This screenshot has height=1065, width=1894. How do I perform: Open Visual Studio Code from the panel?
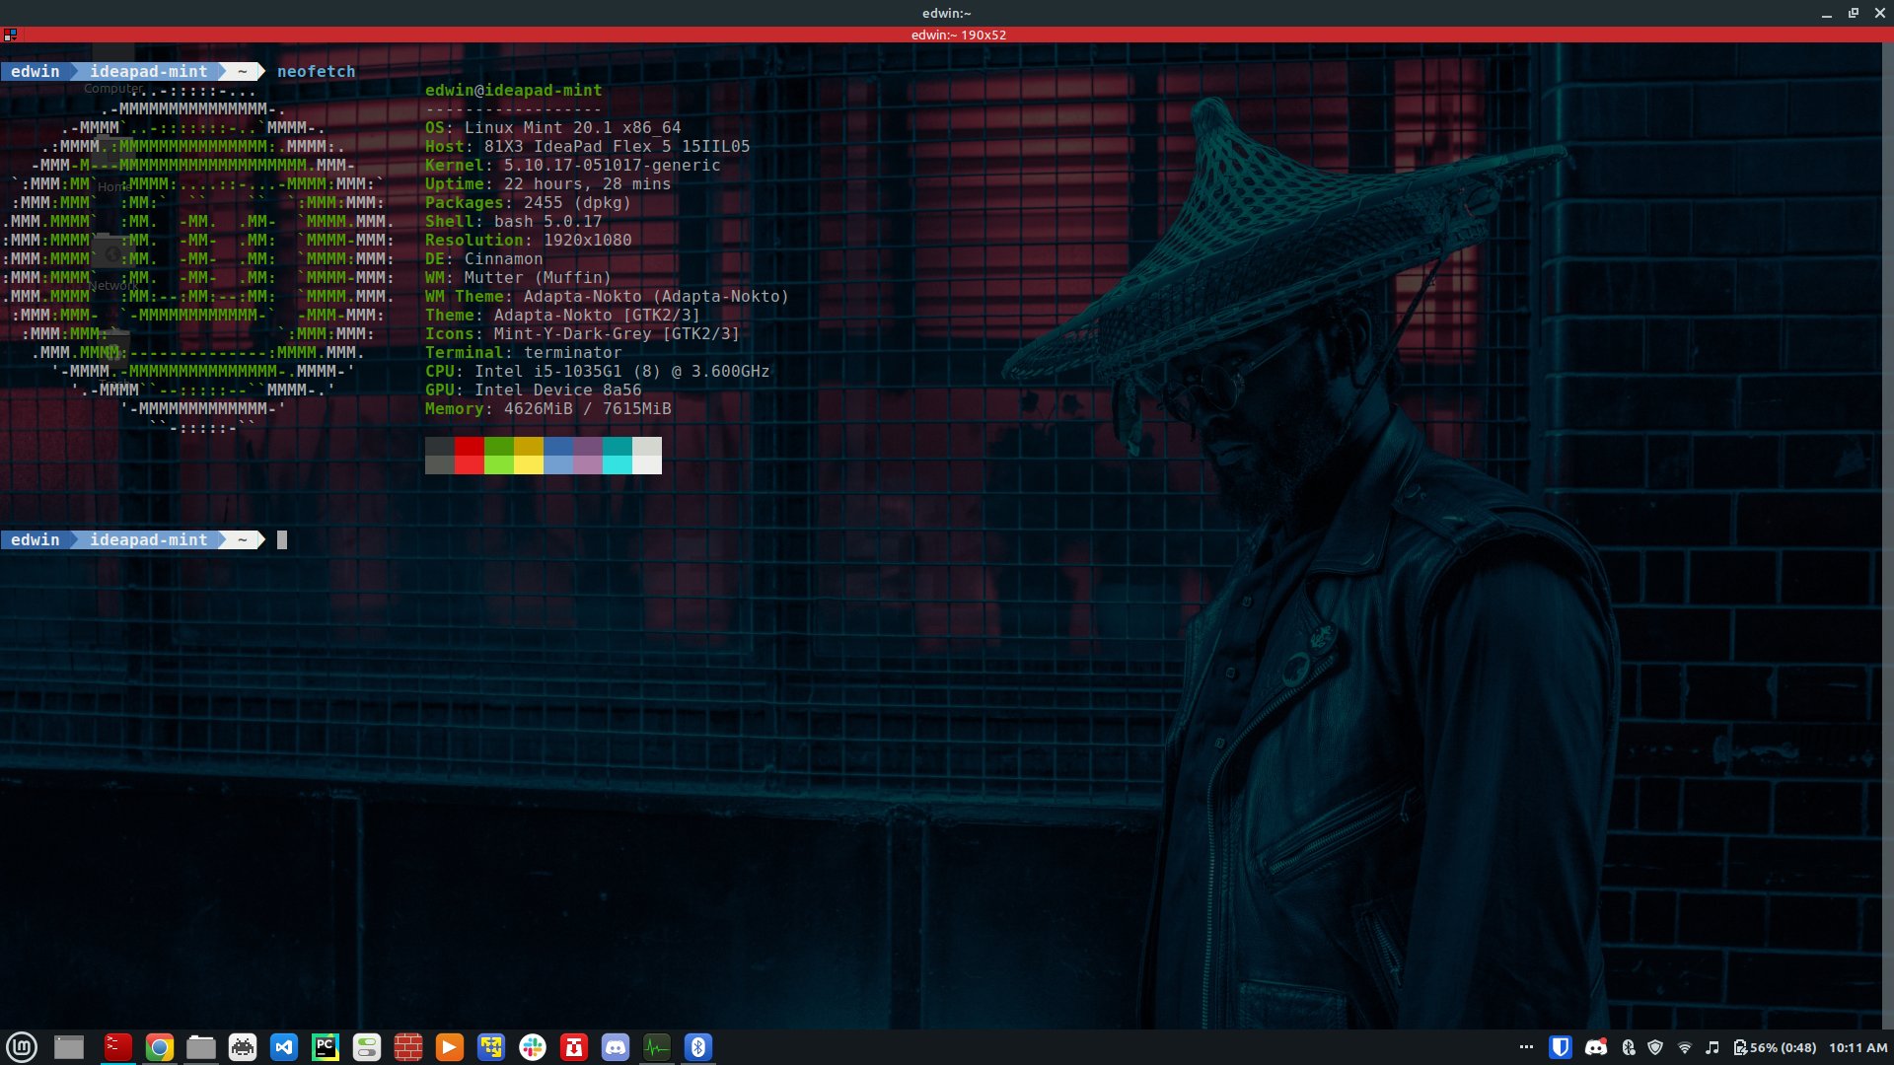[284, 1047]
